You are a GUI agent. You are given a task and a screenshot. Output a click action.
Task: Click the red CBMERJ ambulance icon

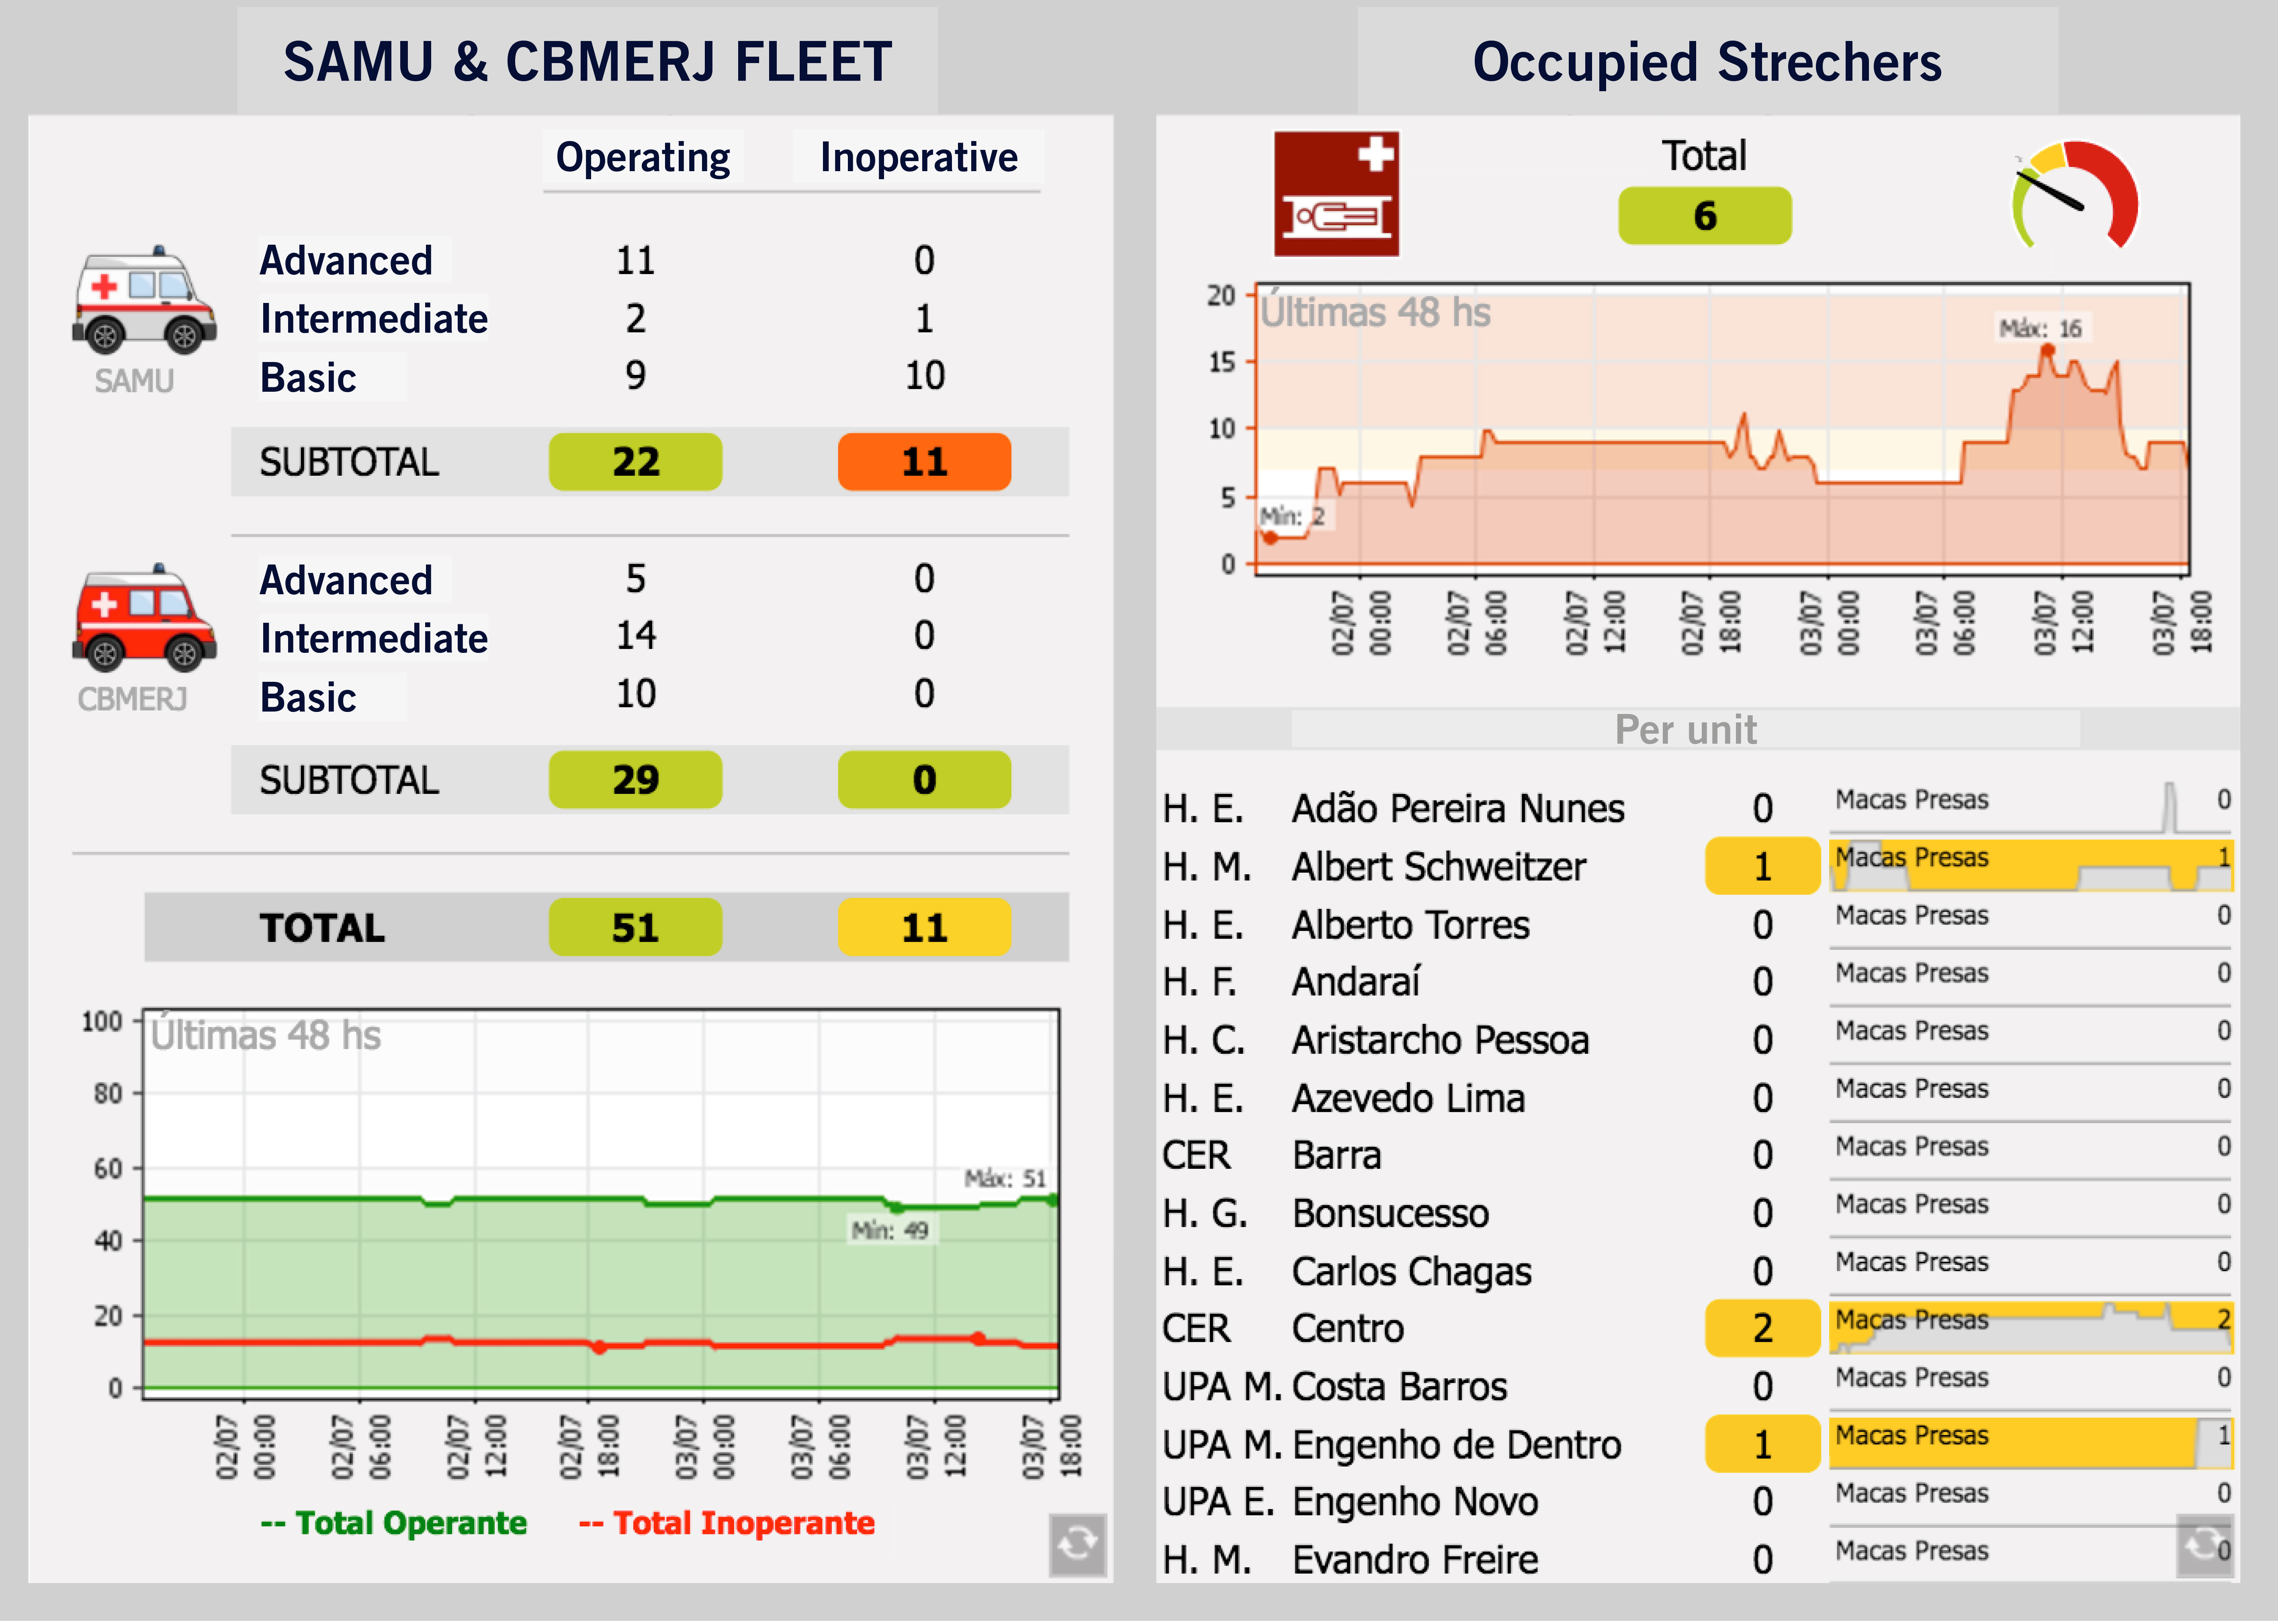(x=144, y=618)
